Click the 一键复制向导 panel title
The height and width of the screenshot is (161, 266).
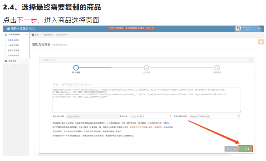point(48,60)
